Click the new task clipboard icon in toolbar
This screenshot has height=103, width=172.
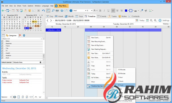pyautogui.click(x=26, y=11)
